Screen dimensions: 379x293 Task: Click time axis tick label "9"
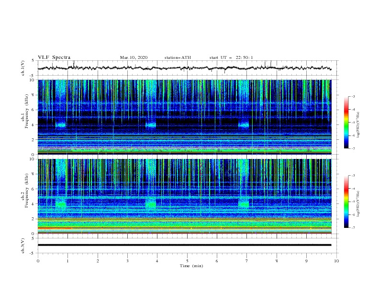(x=306, y=261)
